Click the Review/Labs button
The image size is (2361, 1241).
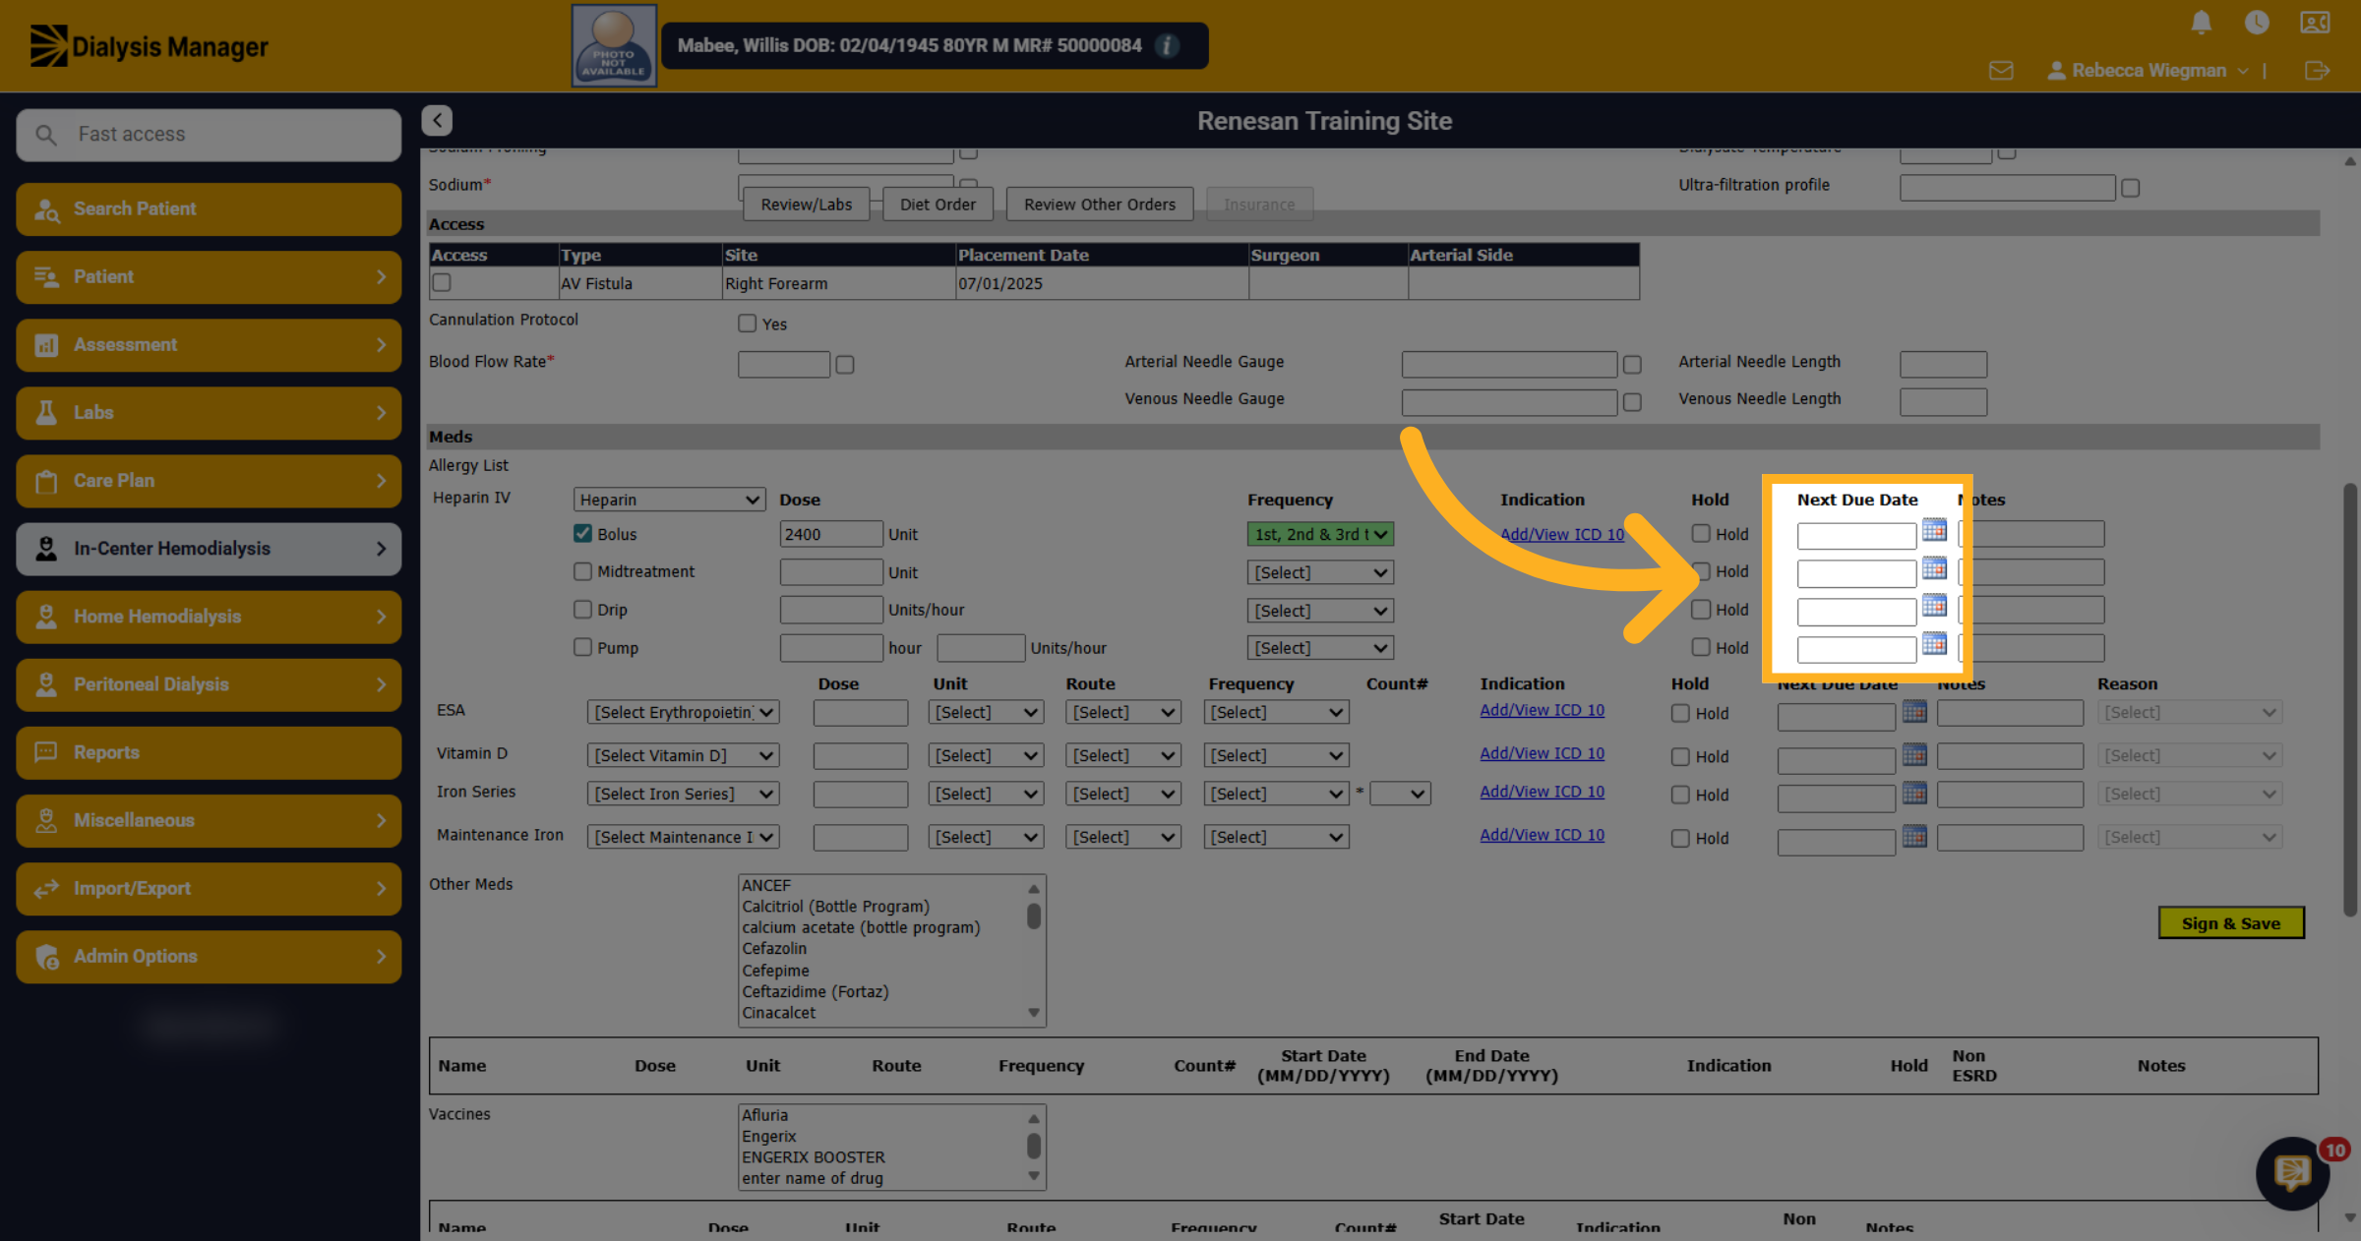[807, 205]
